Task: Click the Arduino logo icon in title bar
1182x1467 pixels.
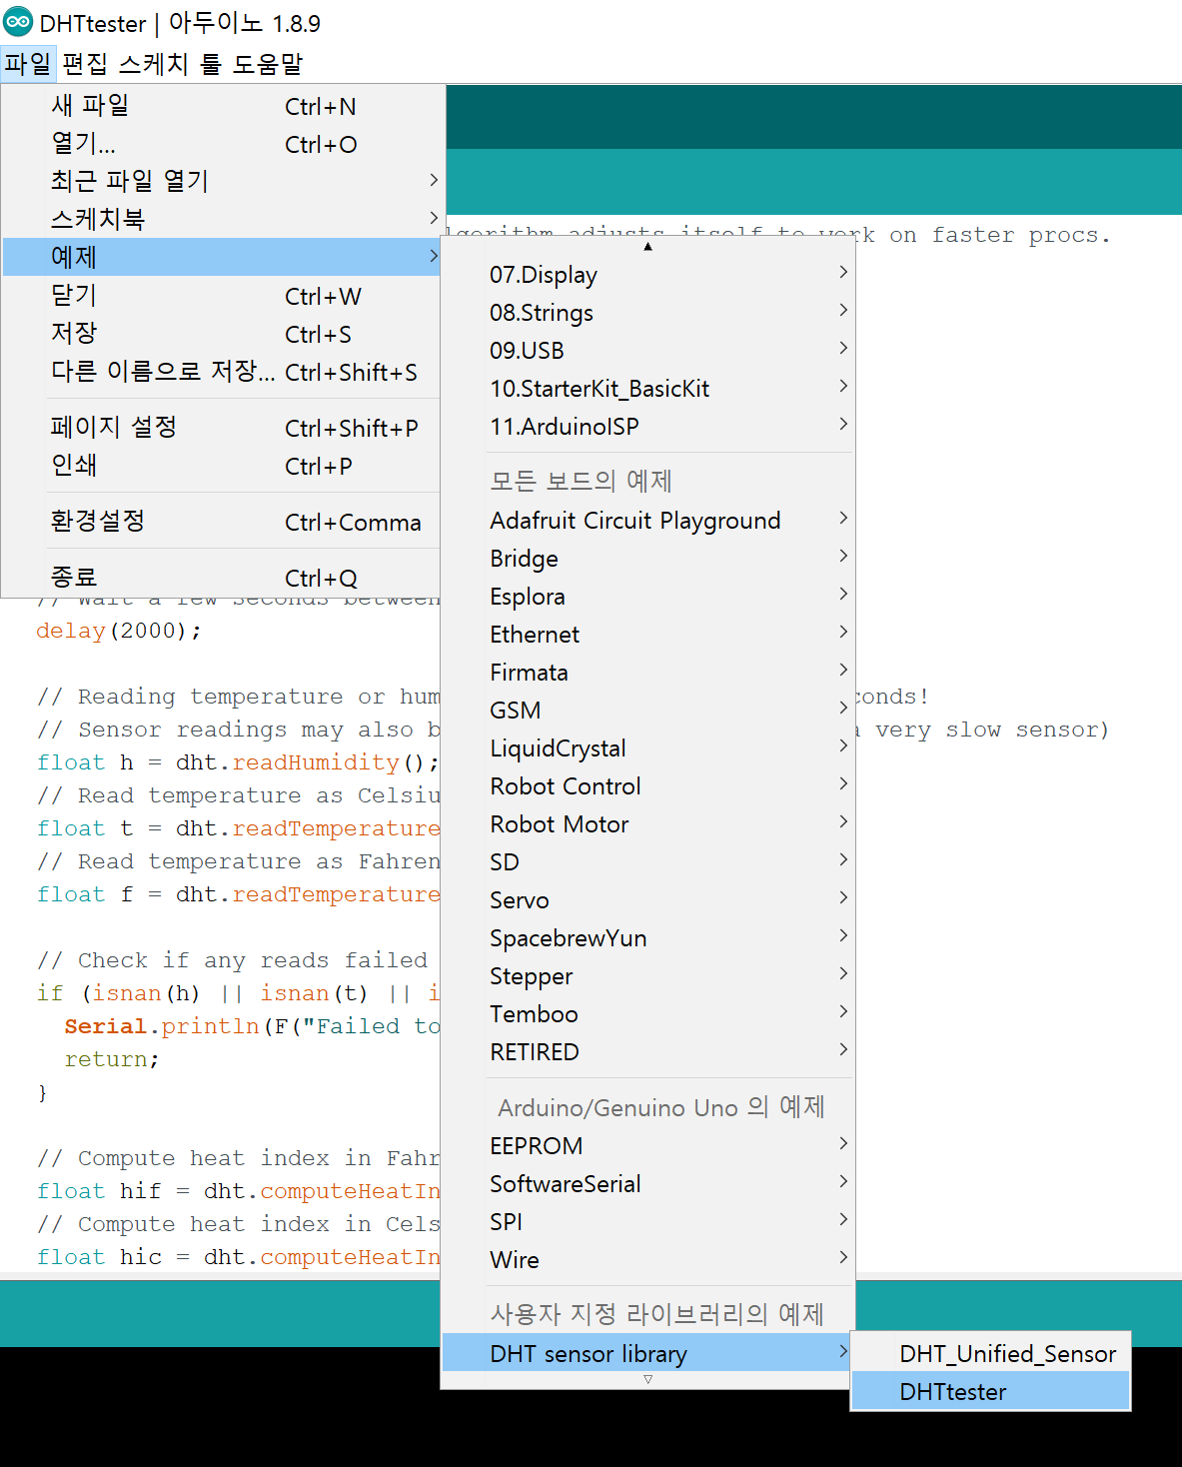Action: coord(18,22)
